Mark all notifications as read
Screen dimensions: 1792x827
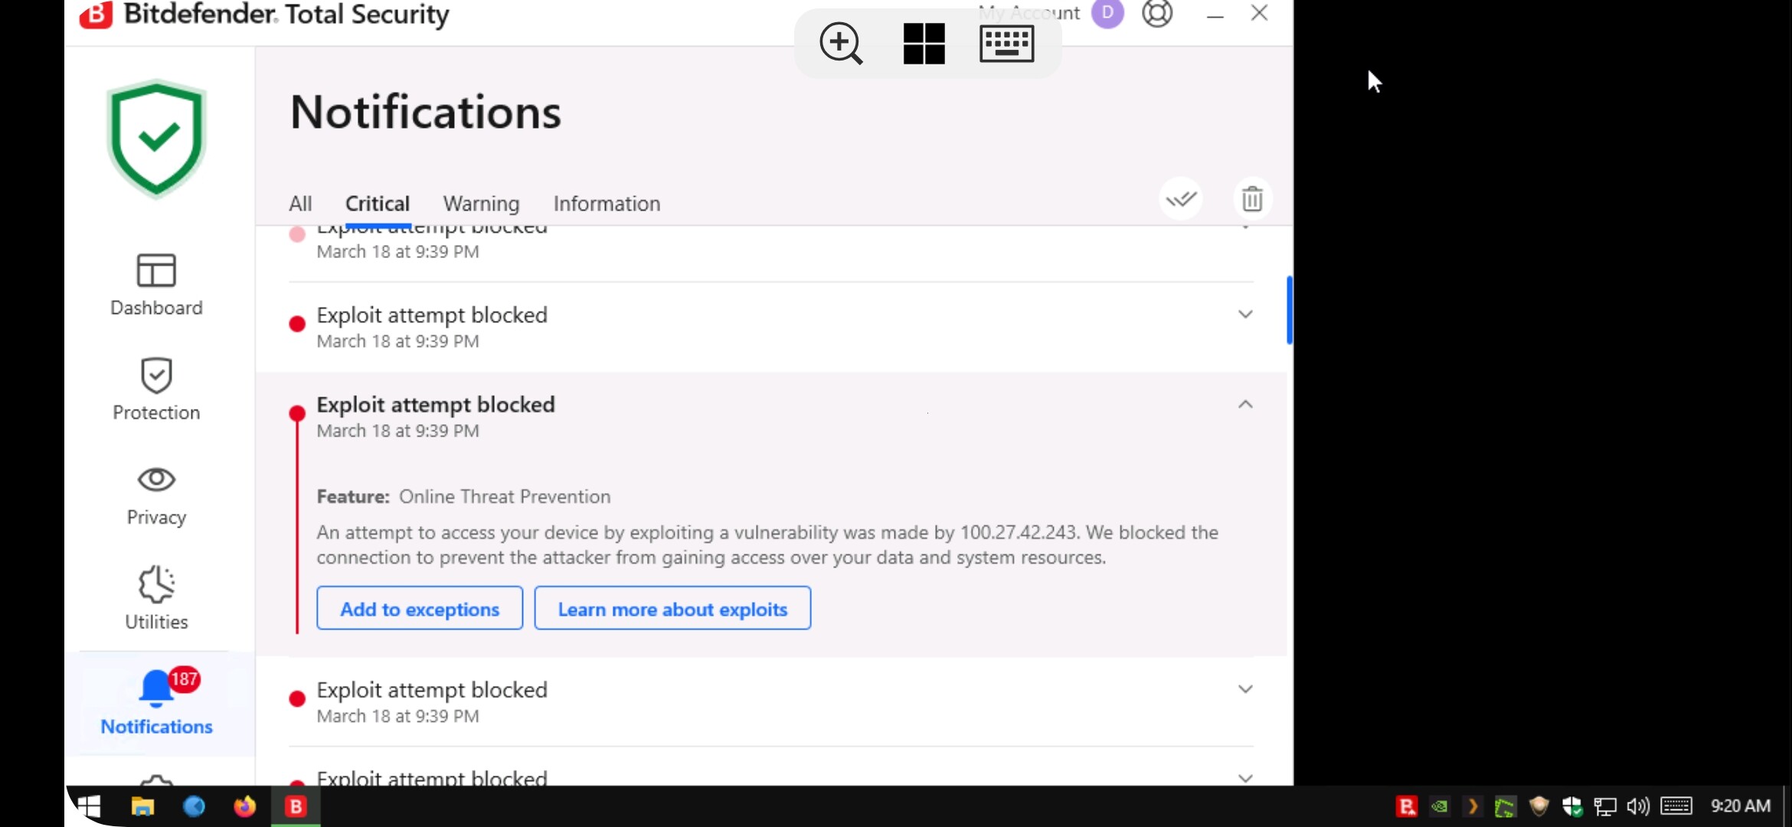[1181, 199]
